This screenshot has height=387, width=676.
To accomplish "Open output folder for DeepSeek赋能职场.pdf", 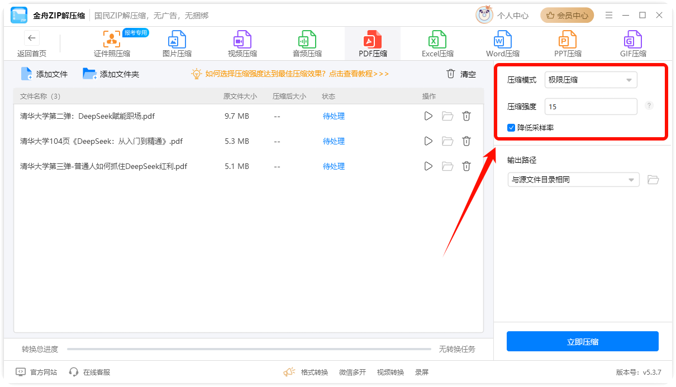I will [x=448, y=116].
